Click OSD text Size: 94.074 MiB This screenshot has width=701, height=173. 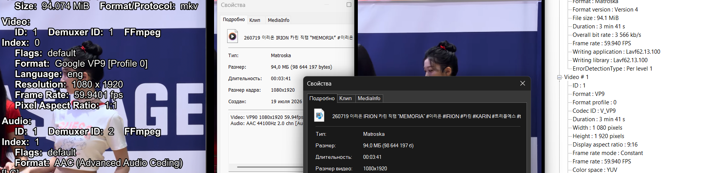click(x=52, y=6)
